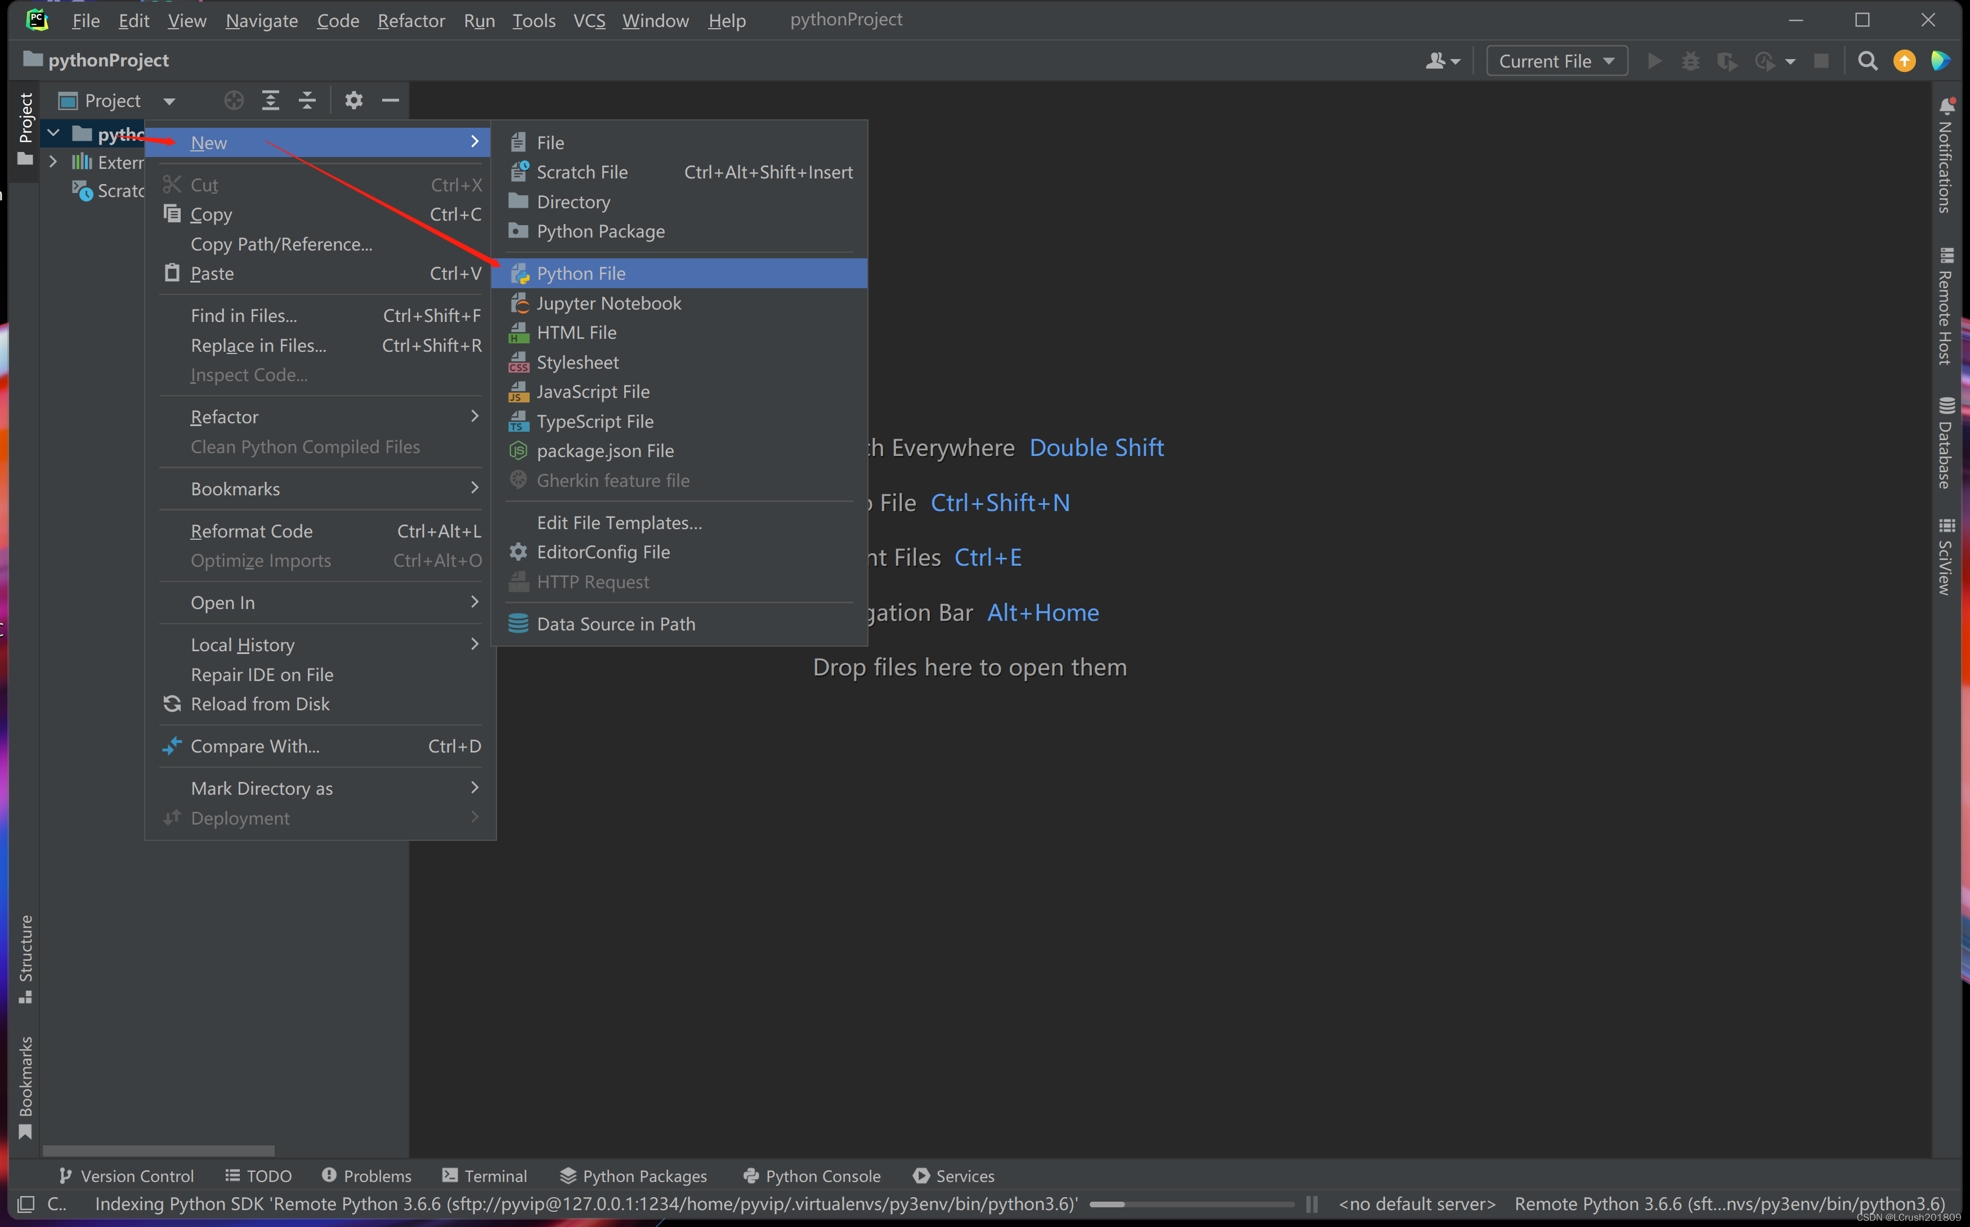This screenshot has width=1970, height=1227.
Task: Expand the External Libraries tree node
Action: point(53,162)
